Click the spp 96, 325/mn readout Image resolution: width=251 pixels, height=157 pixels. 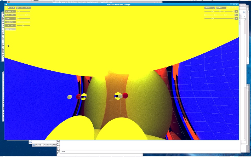click(23, 8)
